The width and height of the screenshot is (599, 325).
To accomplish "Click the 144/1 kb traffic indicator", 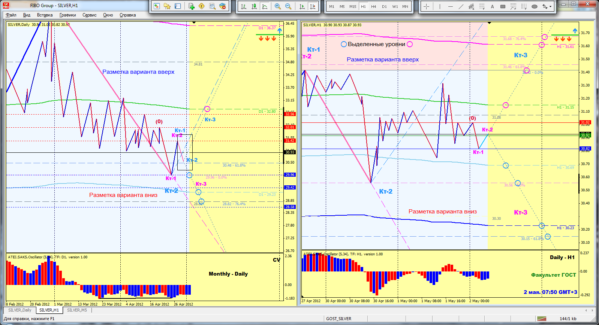I will point(568,319).
